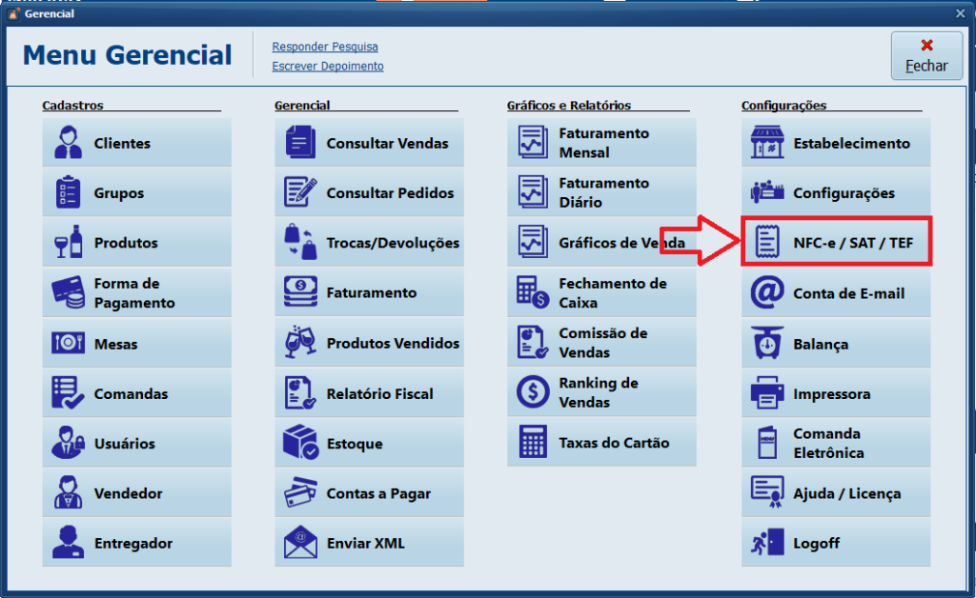Click the Escrever Depoimento link
This screenshot has height=598, width=976.
(x=327, y=66)
